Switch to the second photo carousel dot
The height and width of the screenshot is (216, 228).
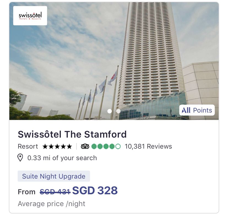point(118,111)
